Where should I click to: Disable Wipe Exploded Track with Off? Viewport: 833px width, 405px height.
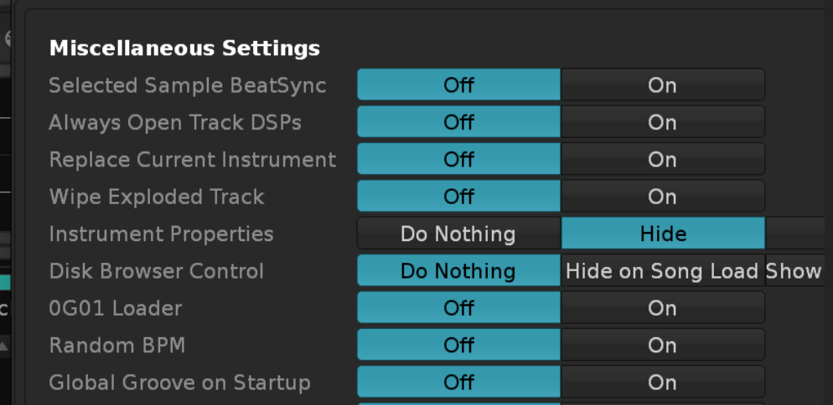(x=458, y=197)
